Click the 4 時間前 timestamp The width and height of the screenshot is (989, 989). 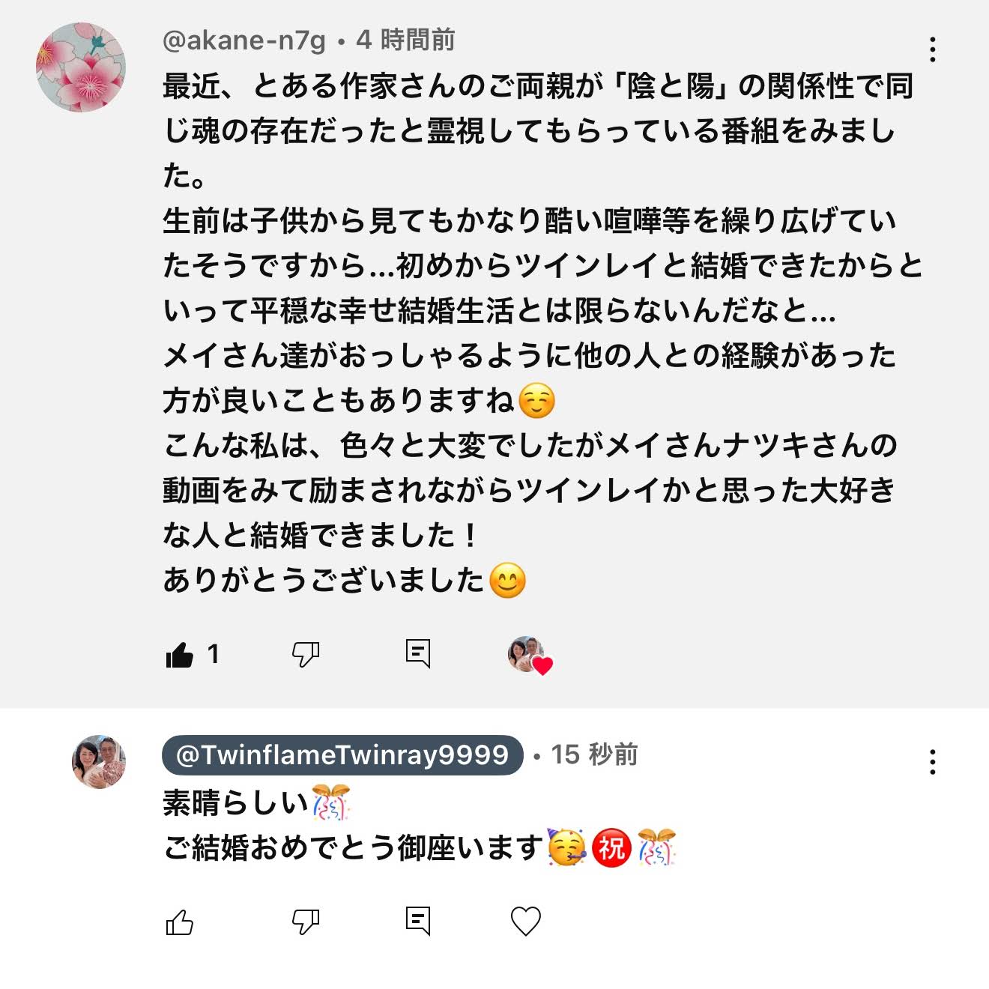click(405, 40)
